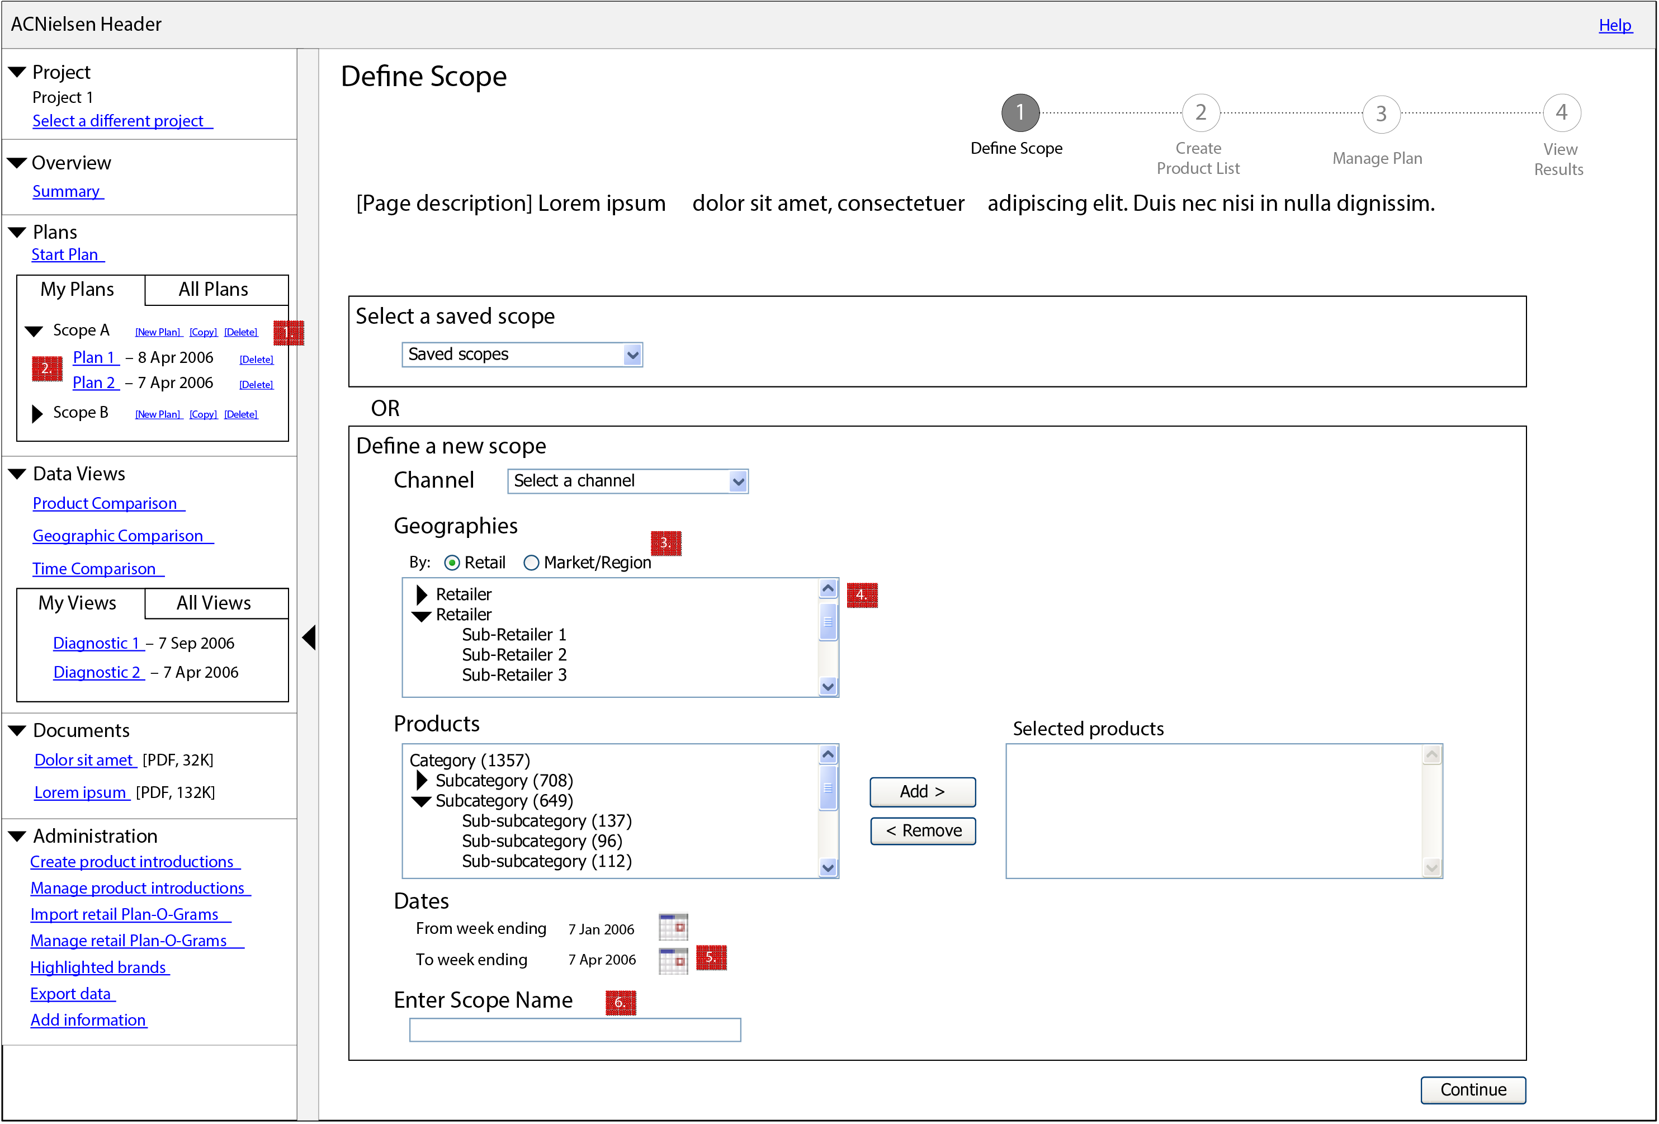Click the View Results step circle
Image resolution: width=1659 pixels, height=1124 pixels.
pyautogui.click(x=1561, y=112)
